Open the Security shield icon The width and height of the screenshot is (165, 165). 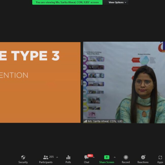[x=23, y=157]
